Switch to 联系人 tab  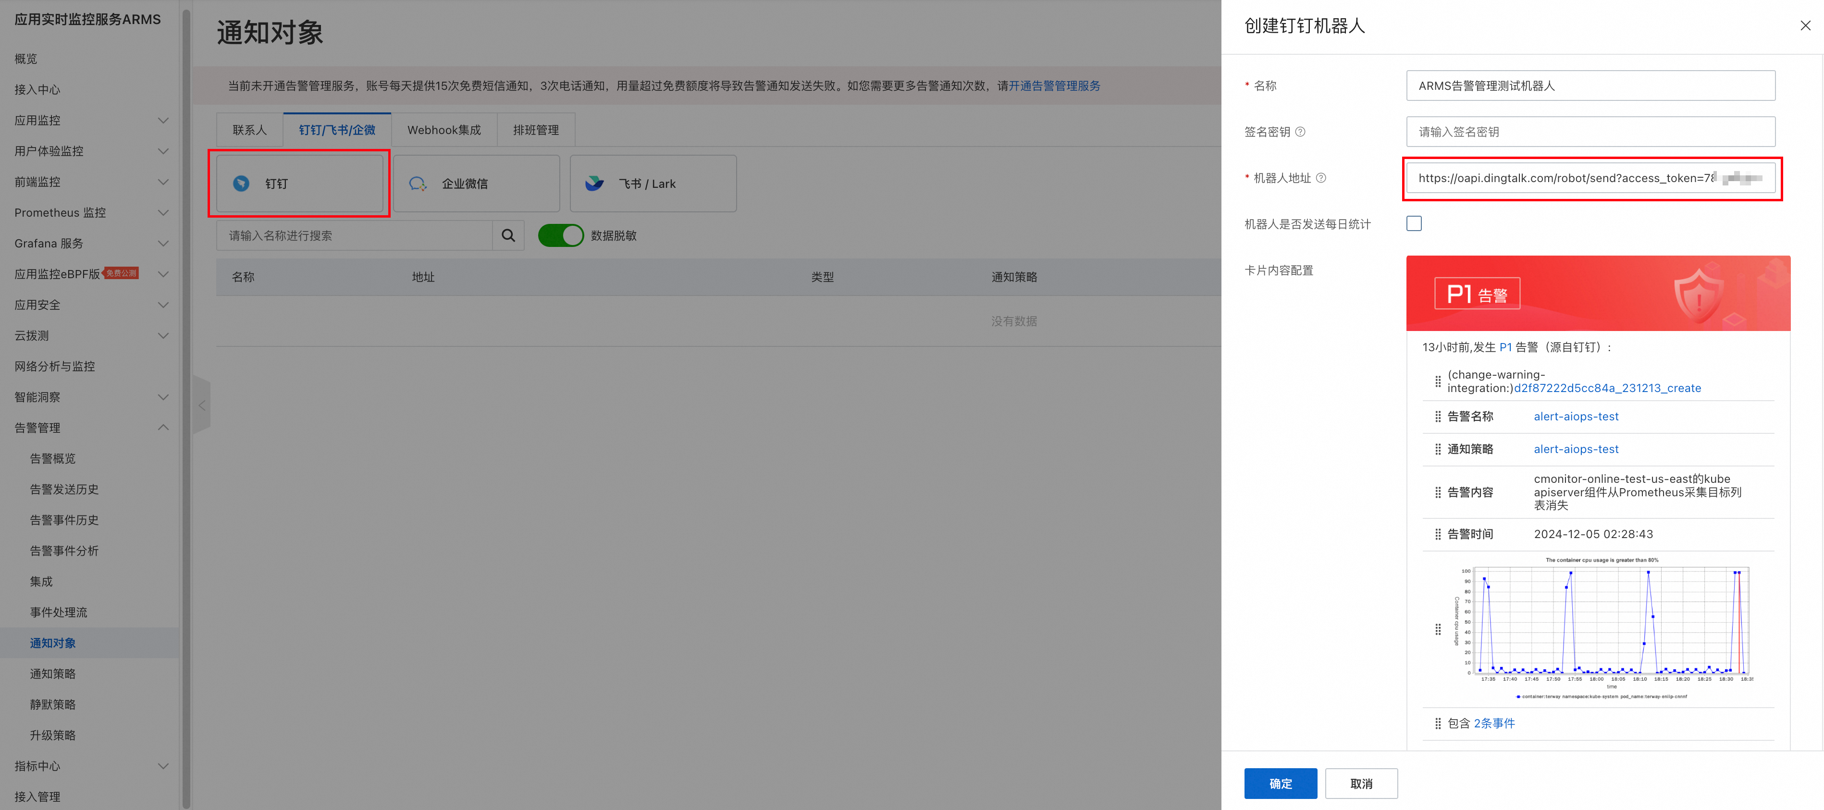coord(249,130)
